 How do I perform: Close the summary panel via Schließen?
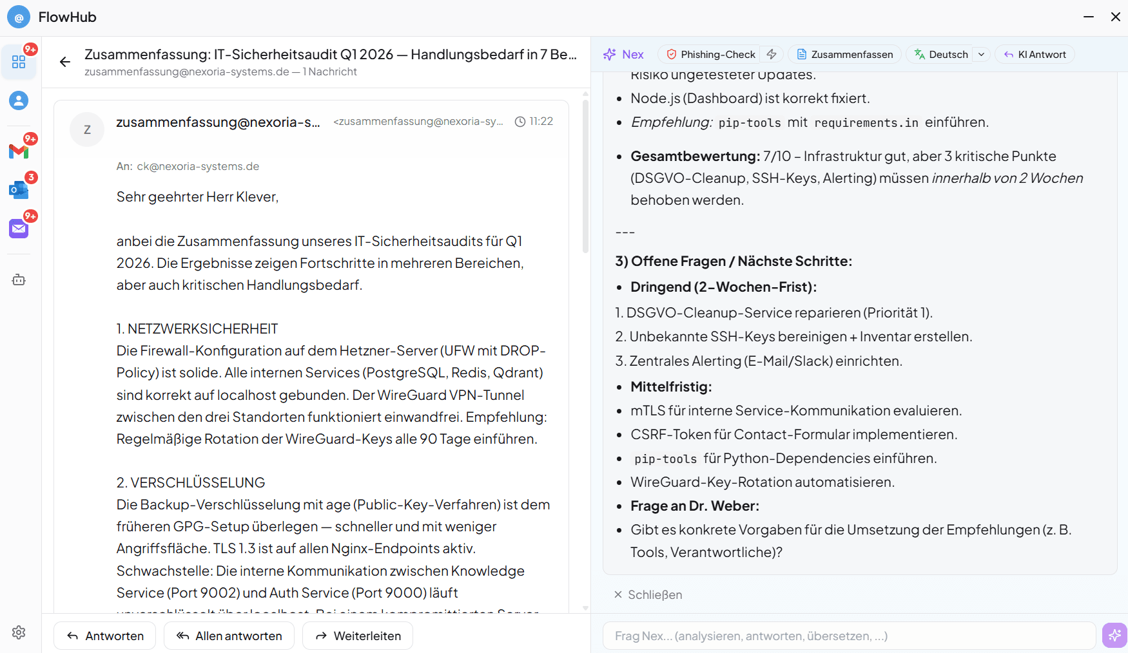[648, 594]
